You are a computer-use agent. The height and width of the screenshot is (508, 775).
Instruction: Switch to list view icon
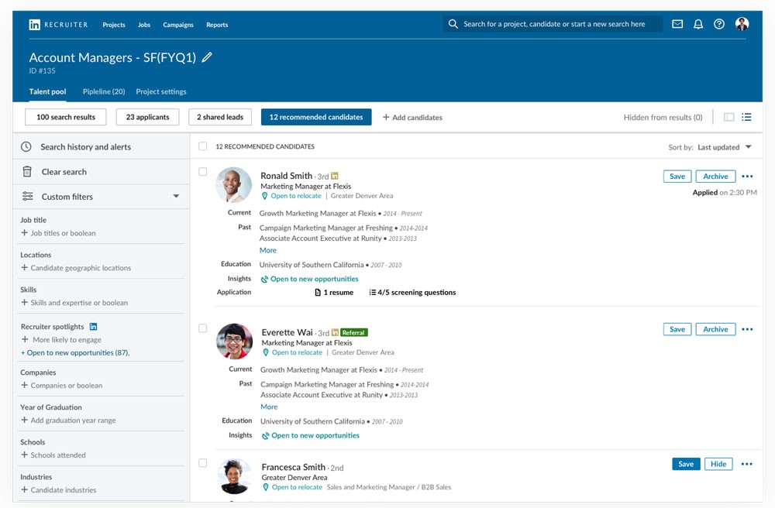click(x=746, y=117)
